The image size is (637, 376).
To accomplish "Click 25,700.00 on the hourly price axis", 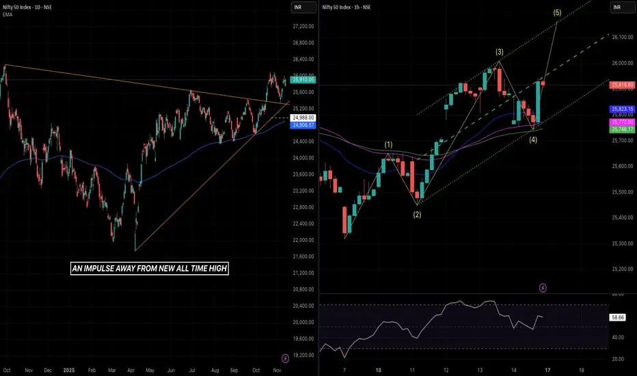I will tap(623, 141).
